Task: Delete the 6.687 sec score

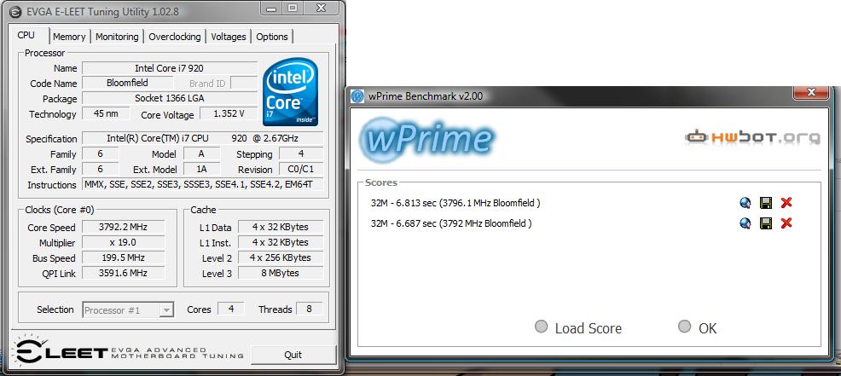Action: [x=786, y=223]
